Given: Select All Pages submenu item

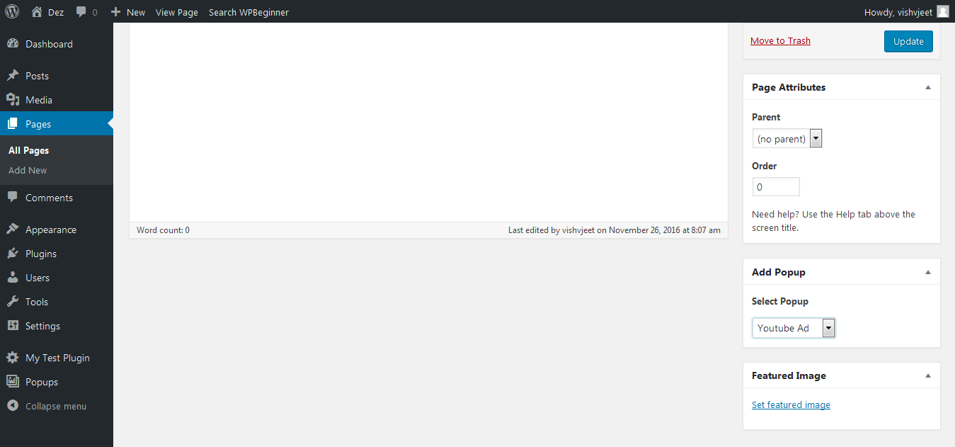Looking at the screenshot, I should pyautogui.click(x=28, y=150).
